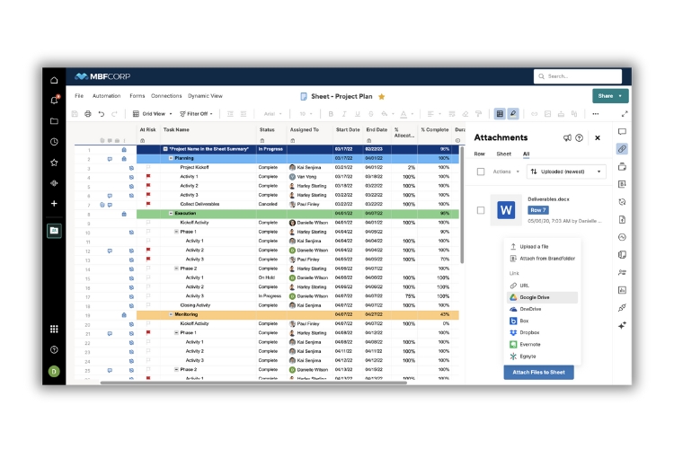The width and height of the screenshot is (674, 449).
Task: Open the File menu
Action: (x=79, y=96)
